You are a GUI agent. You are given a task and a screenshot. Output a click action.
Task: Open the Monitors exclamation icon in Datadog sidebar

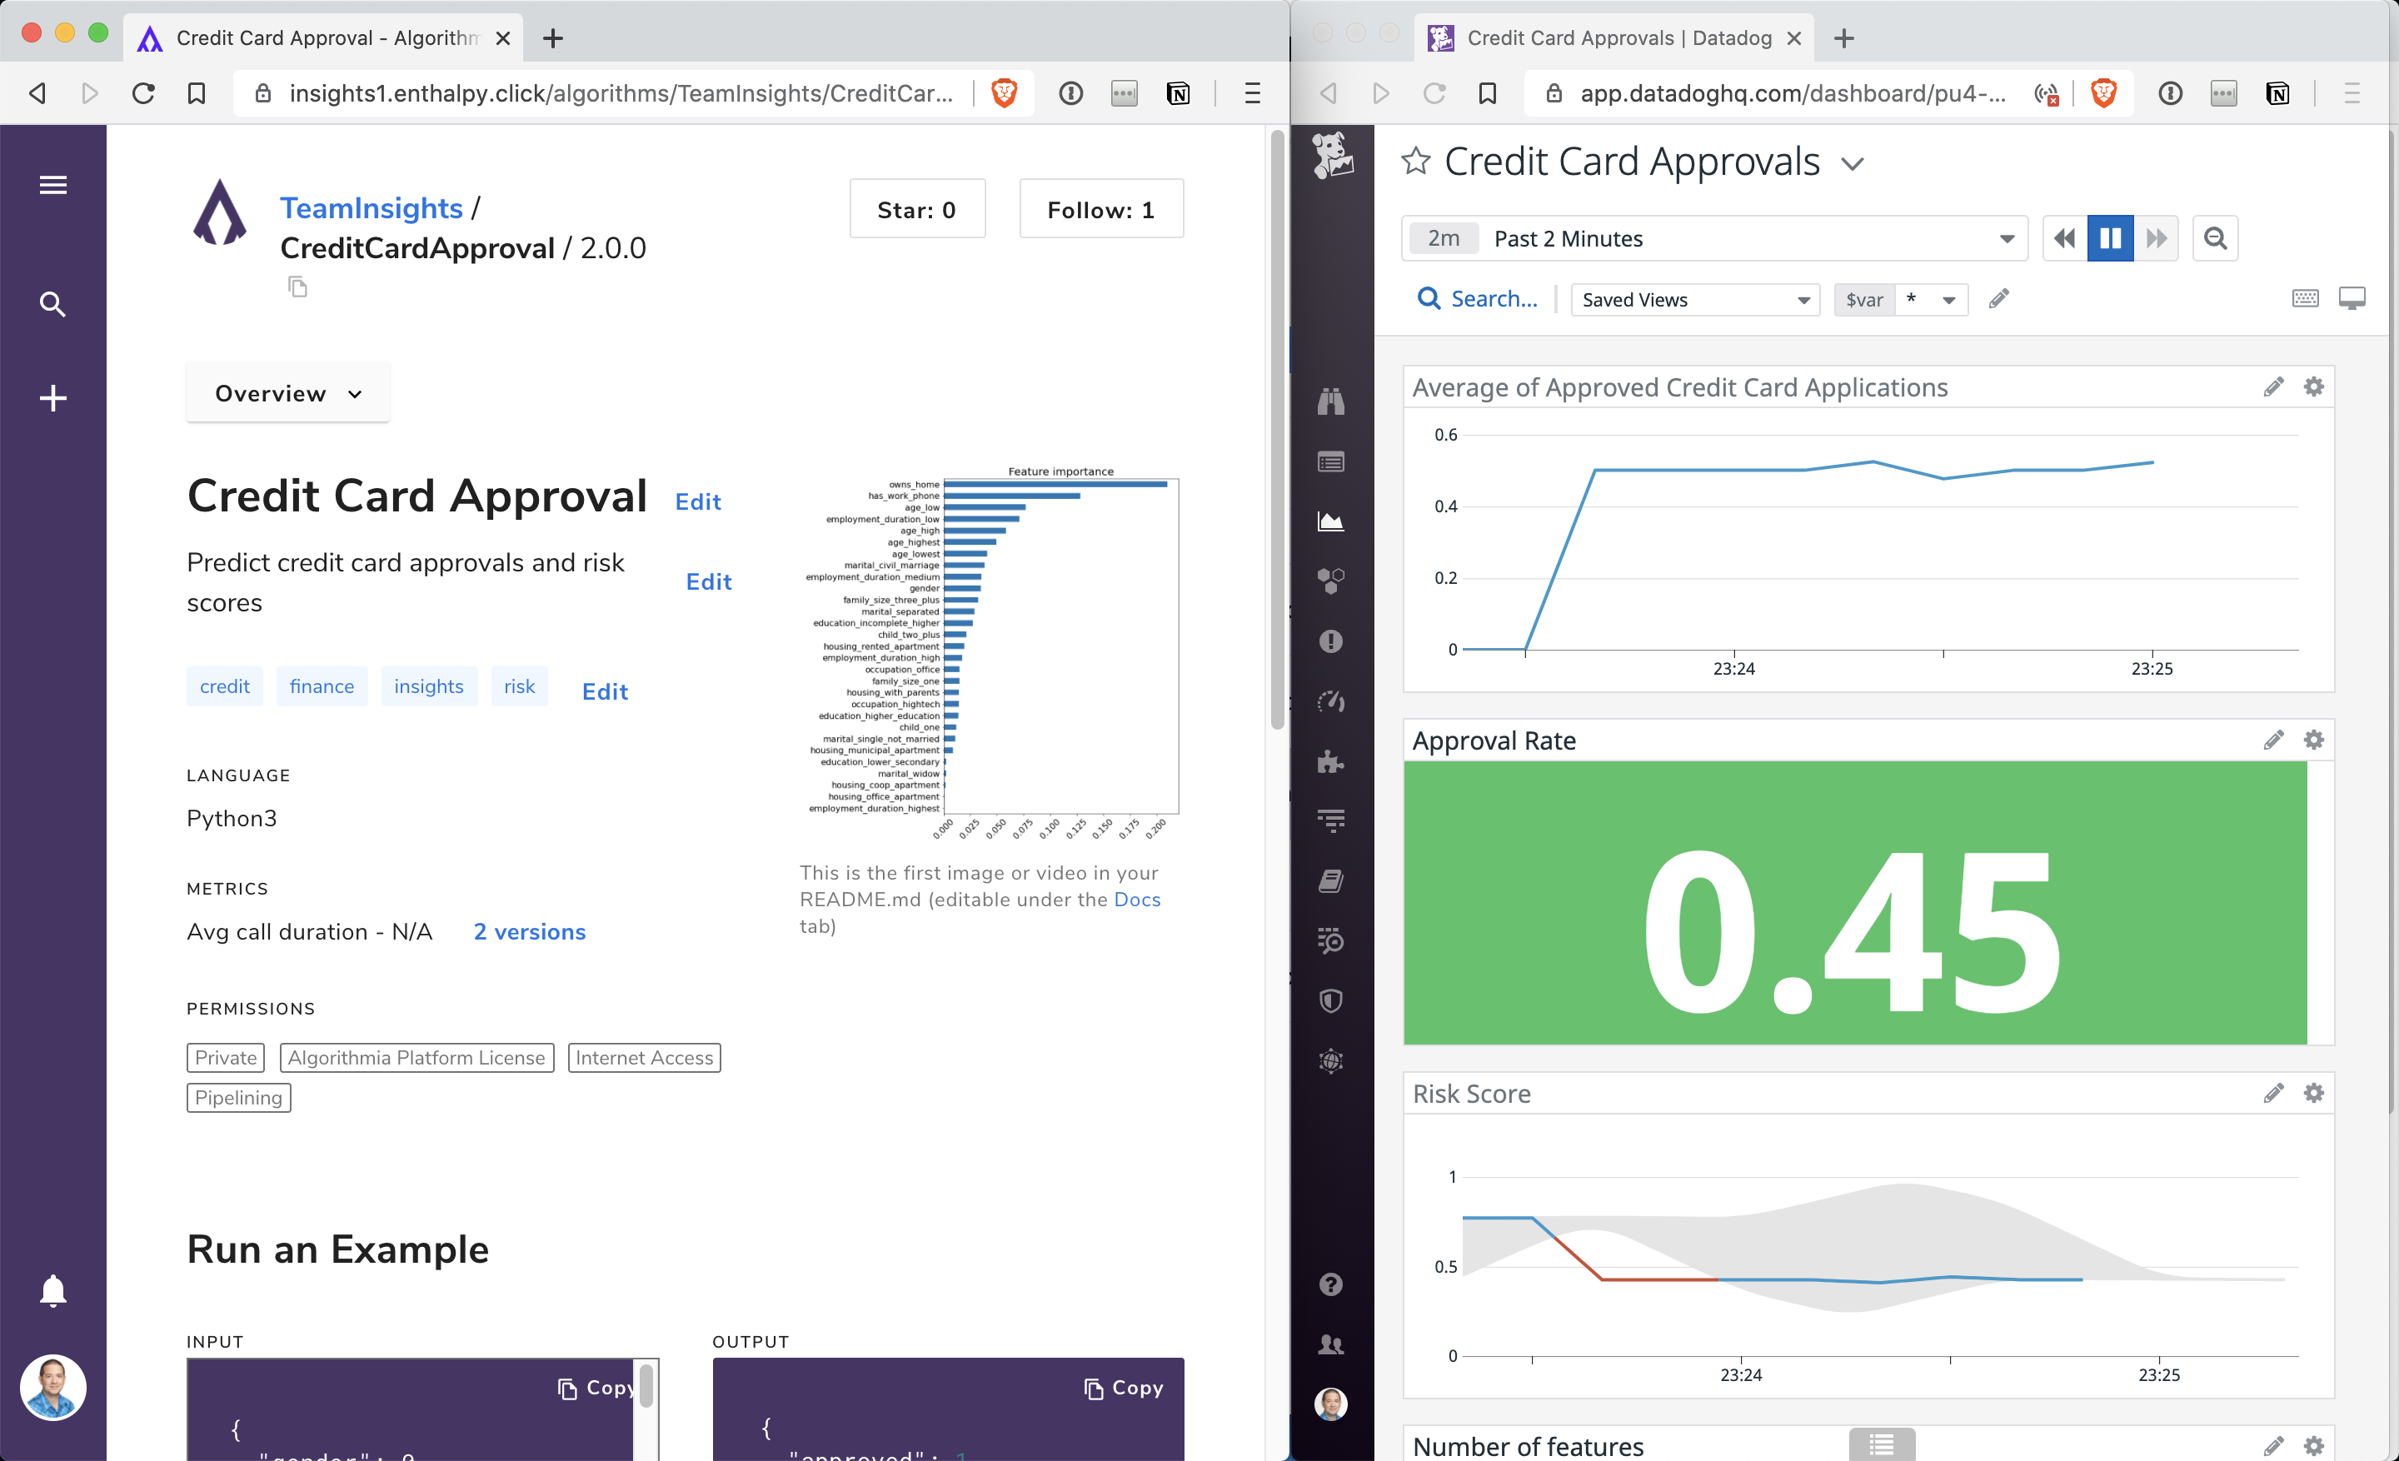click(x=1331, y=641)
